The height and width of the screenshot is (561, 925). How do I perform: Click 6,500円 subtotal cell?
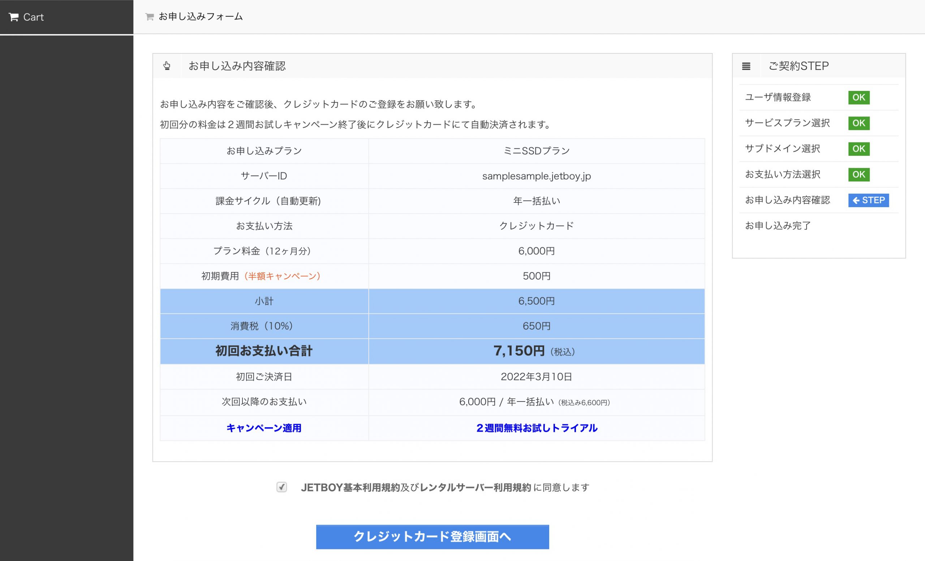[x=537, y=301]
